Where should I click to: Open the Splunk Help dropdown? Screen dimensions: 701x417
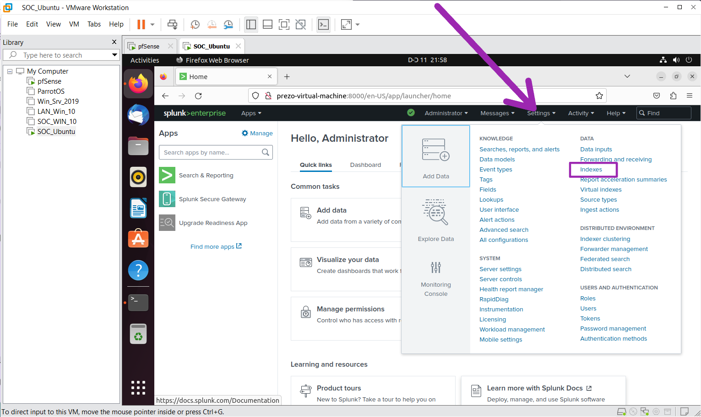[616, 113]
